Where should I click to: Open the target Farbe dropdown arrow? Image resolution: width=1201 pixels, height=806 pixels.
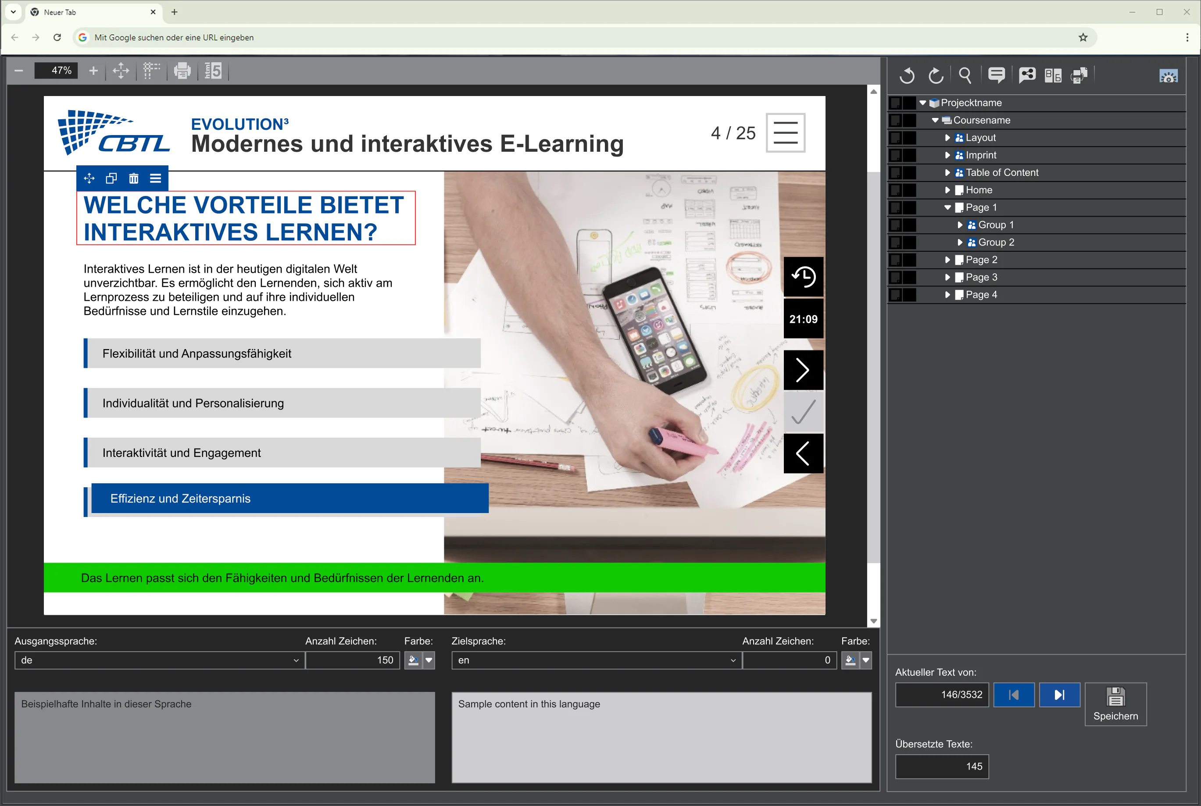tap(866, 660)
